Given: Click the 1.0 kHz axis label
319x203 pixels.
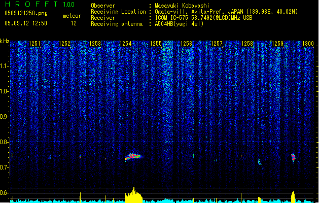Looking at the screenshot, I should (4, 91).
